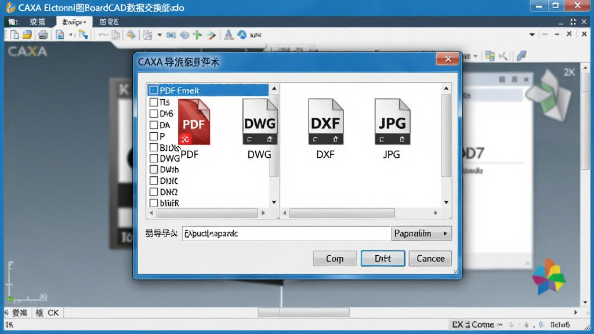This screenshot has width=594, height=334.
Task: Select the JPG file format icon
Action: (x=392, y=122)
